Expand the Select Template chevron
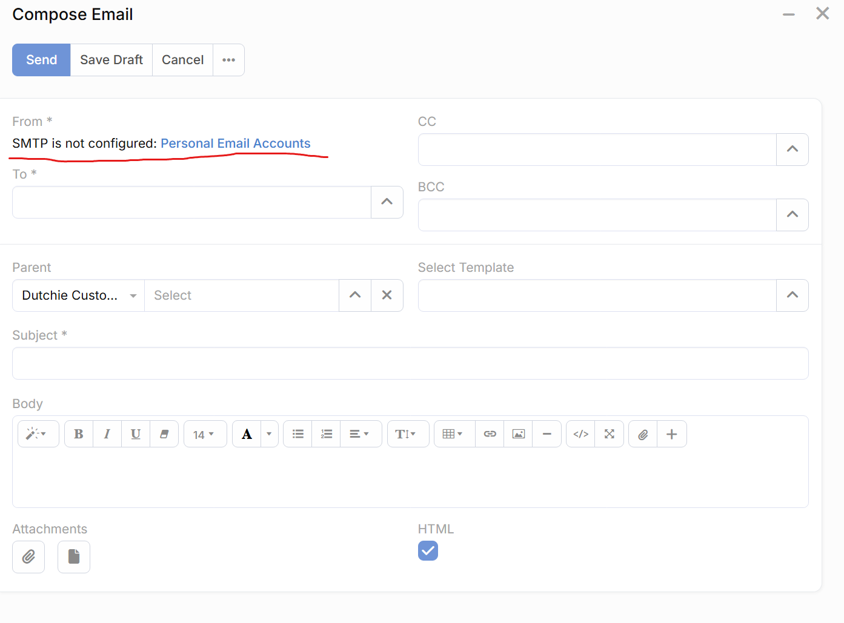This screenshot has width=844, height=623. [792, 295]
